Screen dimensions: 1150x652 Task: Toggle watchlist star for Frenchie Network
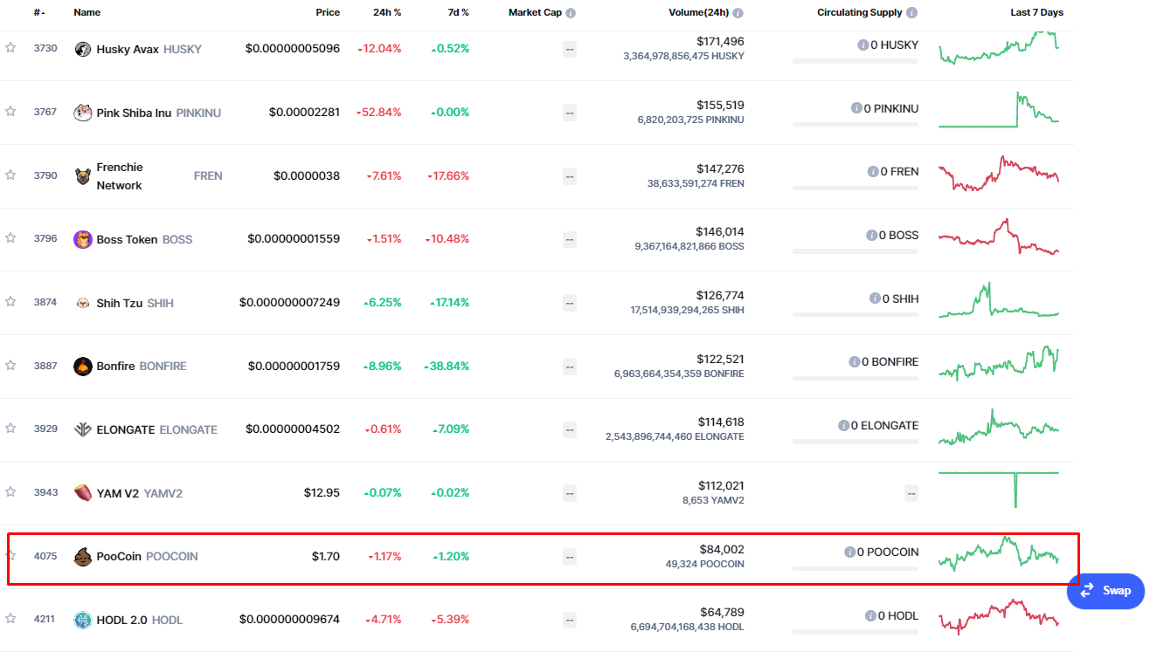10,175
